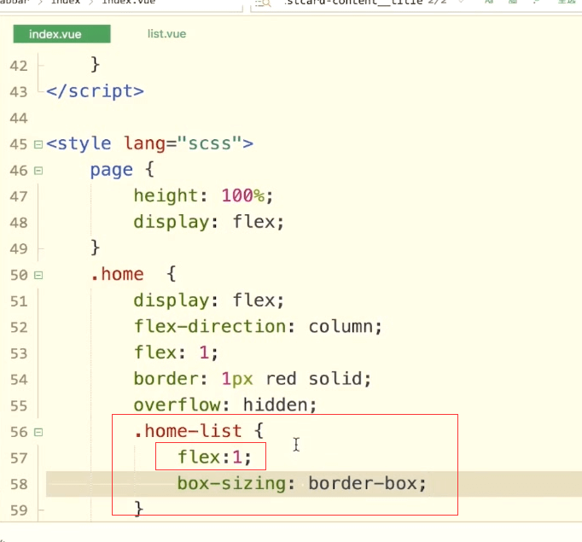Collapse the .home rule at line 50
Screen dimensions: 582x542
[38, 276]
